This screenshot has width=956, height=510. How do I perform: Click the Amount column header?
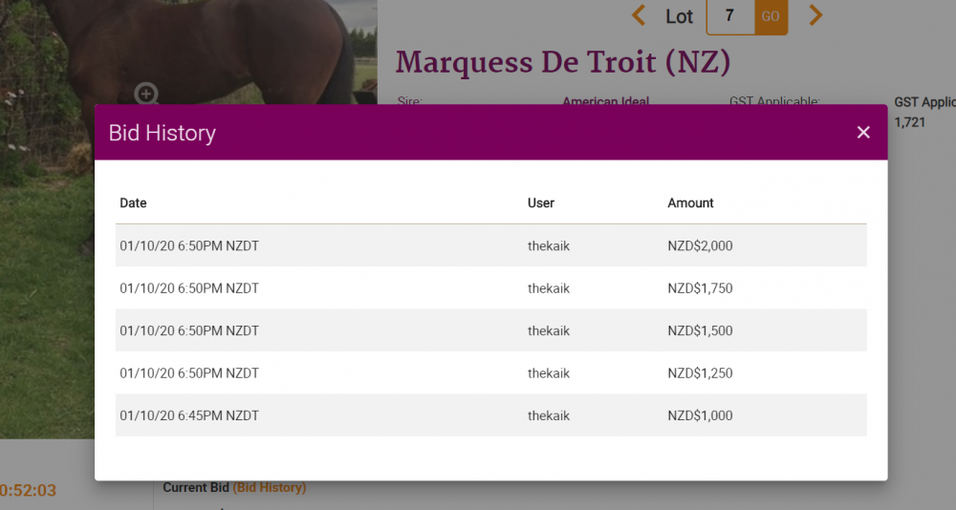click(690, 203)
